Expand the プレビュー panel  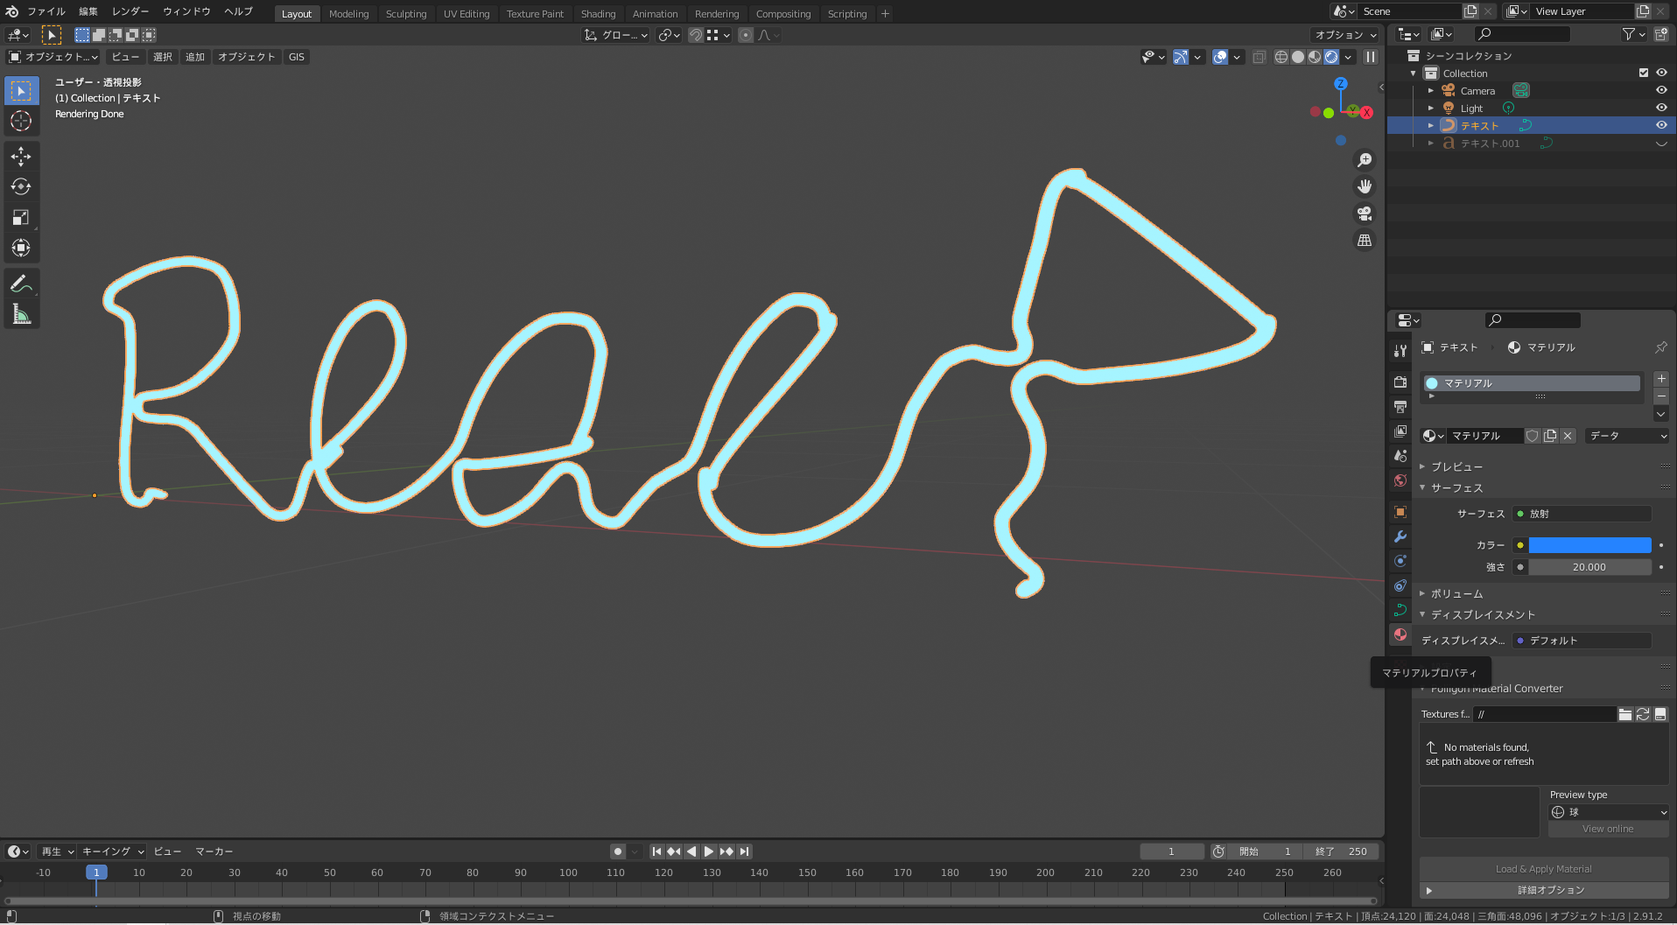(1456, 467)
